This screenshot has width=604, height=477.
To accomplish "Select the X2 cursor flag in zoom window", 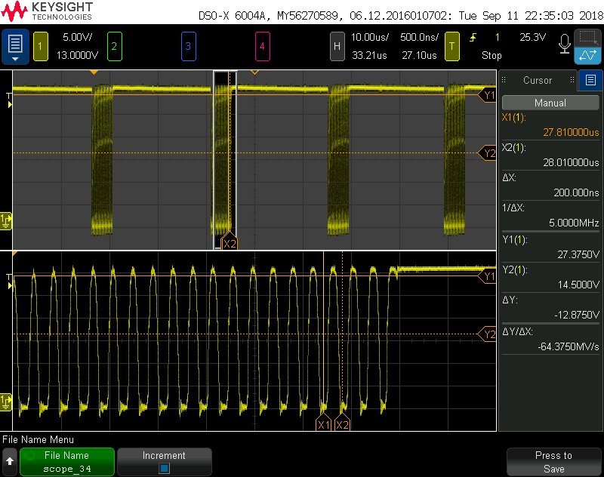I will (x=342, y=423).
